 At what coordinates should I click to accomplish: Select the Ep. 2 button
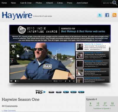coord(73,92)
